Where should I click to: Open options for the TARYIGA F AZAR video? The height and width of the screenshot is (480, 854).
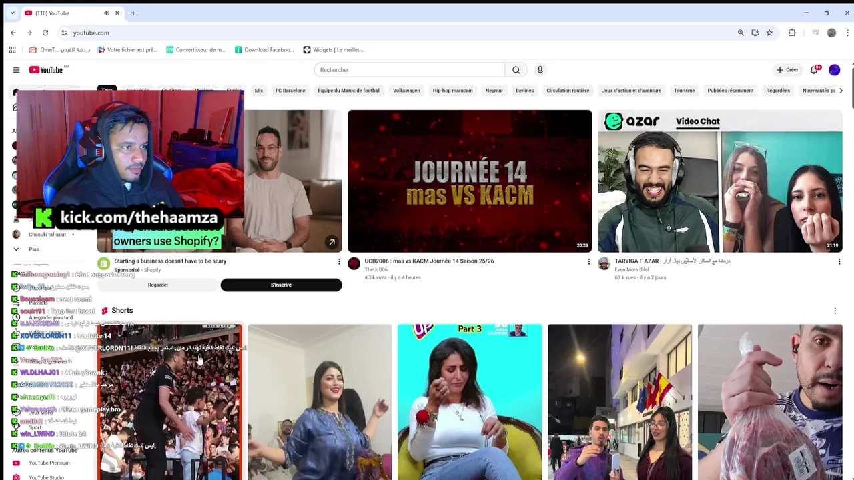(839, 262)
